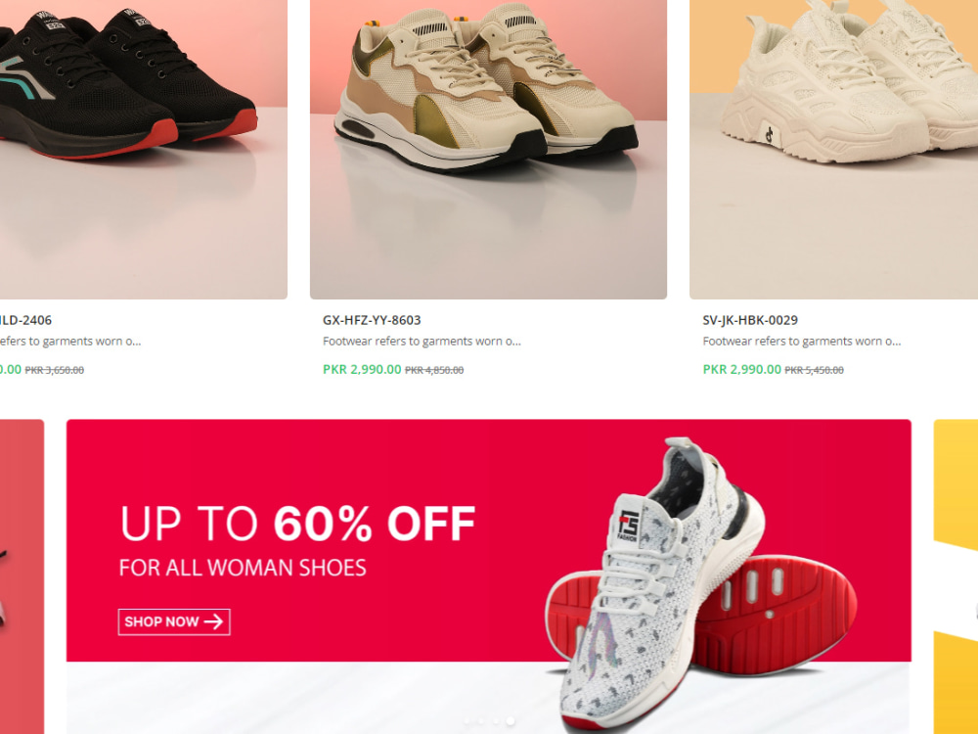Screen dimensions: 978x734
Task: Click the yellow banner slide at right
Action: point(956,576)
